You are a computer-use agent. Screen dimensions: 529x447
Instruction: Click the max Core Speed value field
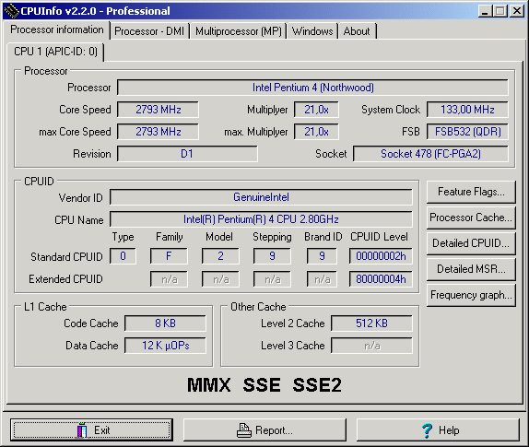[158, 132]
